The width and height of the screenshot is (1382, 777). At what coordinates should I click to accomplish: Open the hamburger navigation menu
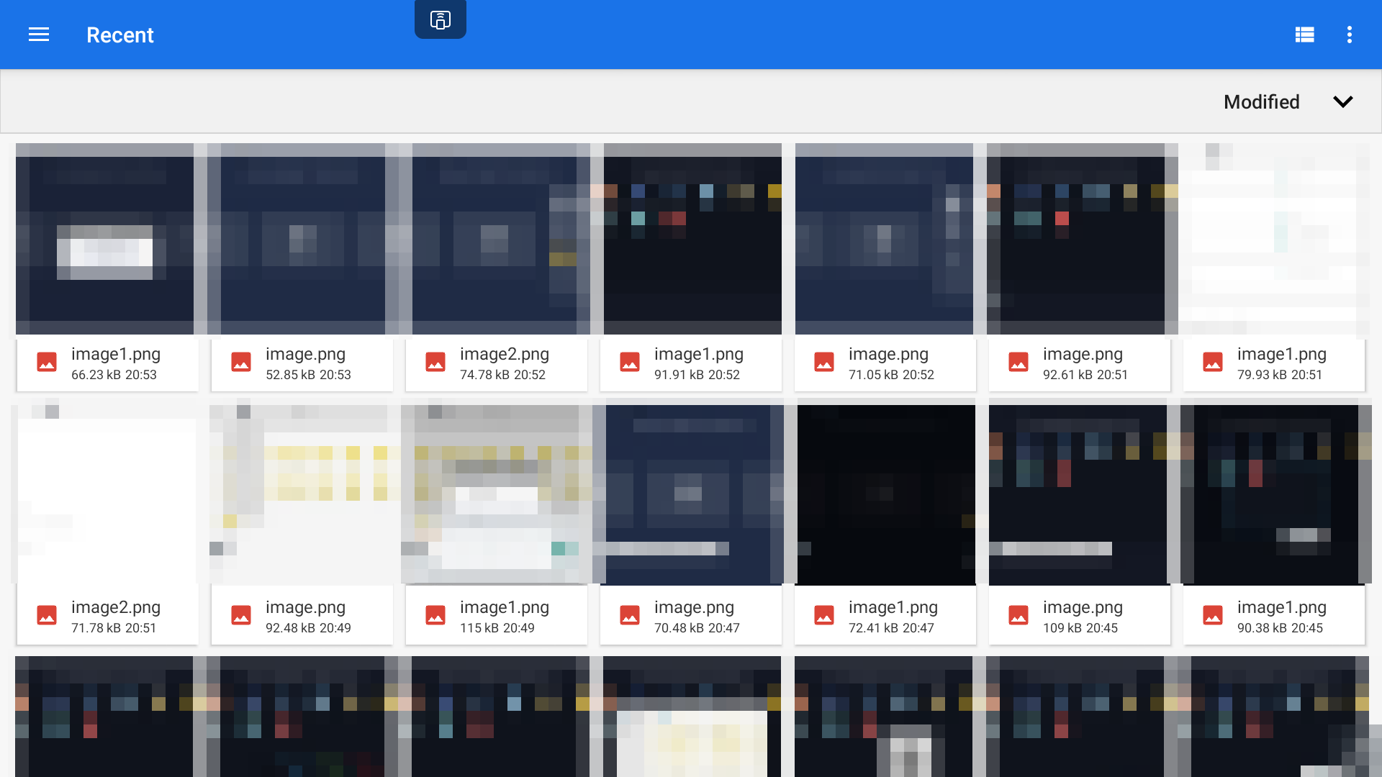point(39,35)
